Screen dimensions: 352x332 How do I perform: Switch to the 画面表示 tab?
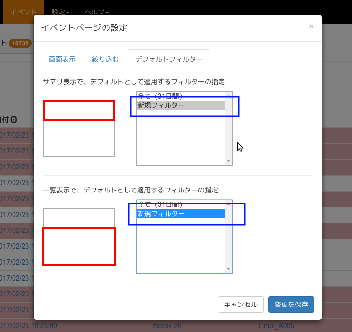(x=62, y=60)
